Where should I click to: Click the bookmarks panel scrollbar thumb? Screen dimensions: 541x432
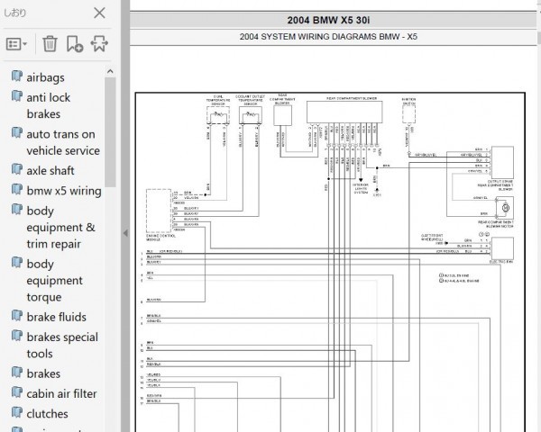tap(110, 132)
